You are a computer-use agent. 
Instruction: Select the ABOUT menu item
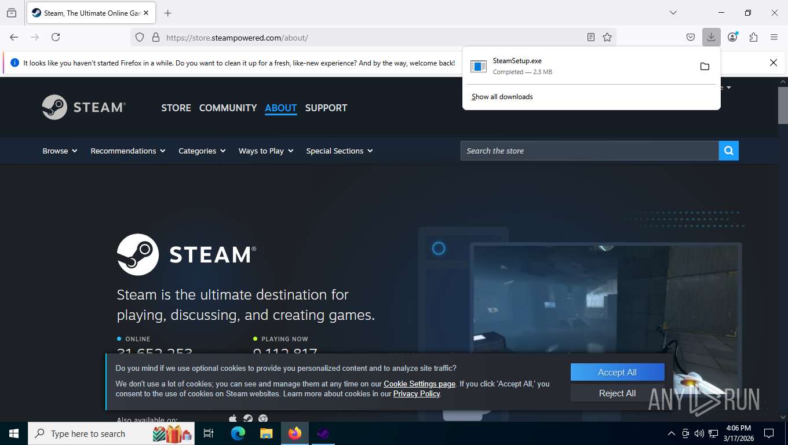click(x=281, y=108)
